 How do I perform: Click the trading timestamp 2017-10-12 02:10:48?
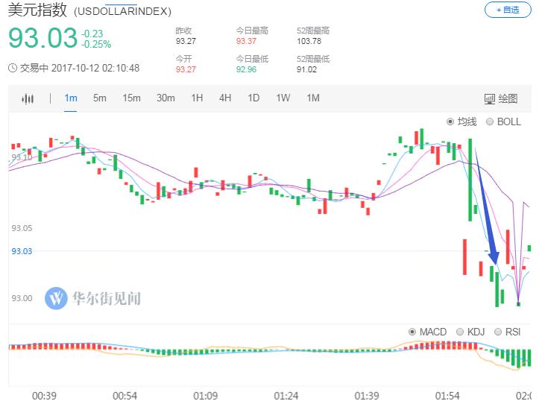[x=95, y=68]
